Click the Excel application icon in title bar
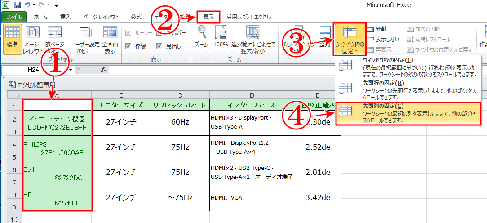 pos(5,5)
